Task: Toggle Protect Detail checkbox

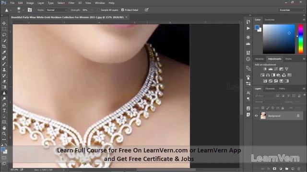Action: (123, 10)
